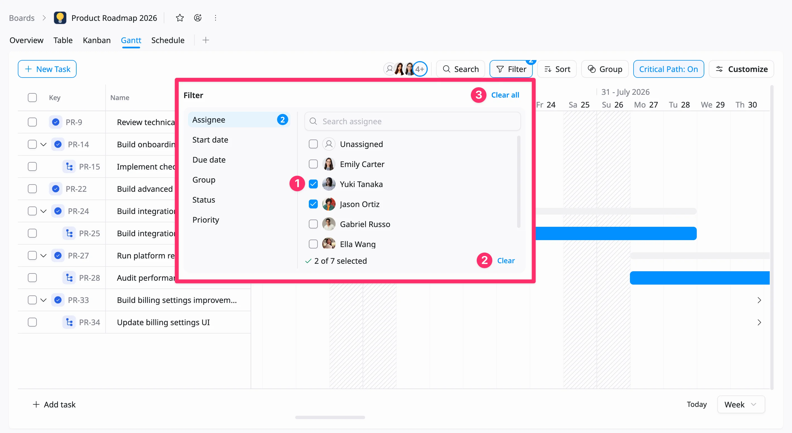Click PR-28 subtask icon
Image resolution: width=792 pixels, height=433 pixels.
coord(69,278)
